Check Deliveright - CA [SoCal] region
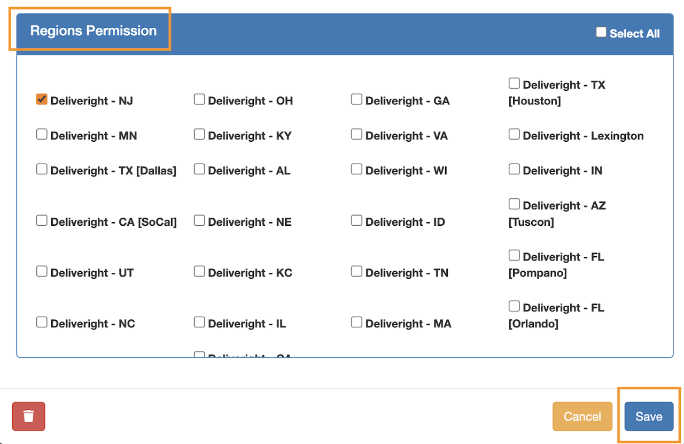 [42, 220]
